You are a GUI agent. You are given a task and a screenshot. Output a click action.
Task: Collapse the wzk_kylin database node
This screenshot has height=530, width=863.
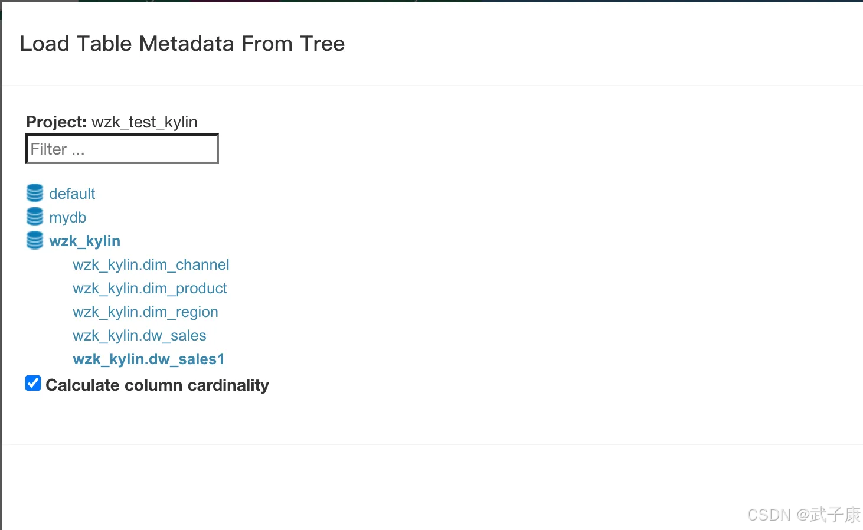tap(85, 241)
